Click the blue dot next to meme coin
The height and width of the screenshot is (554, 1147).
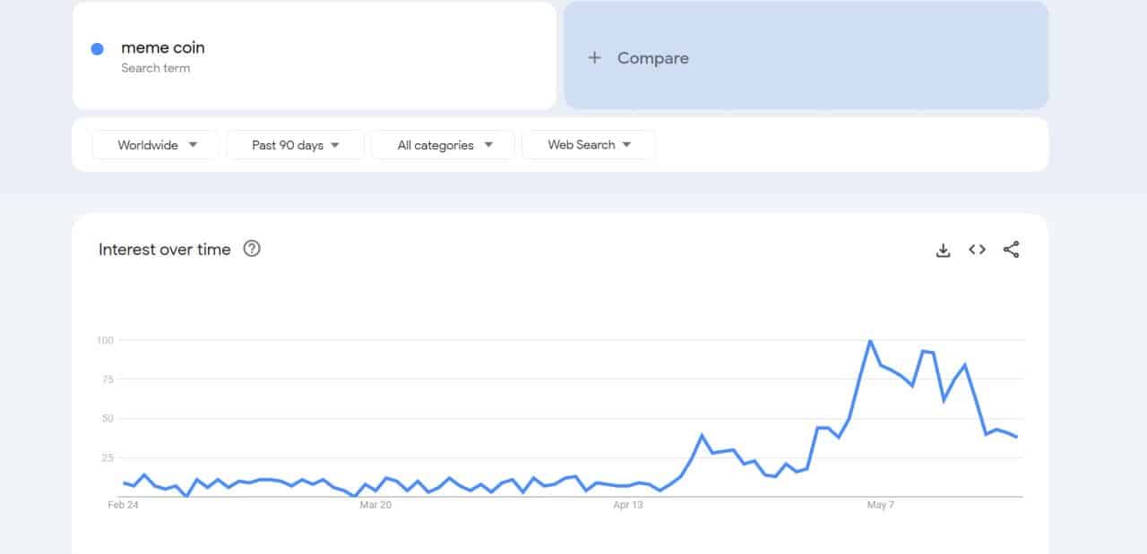[98, 49]
